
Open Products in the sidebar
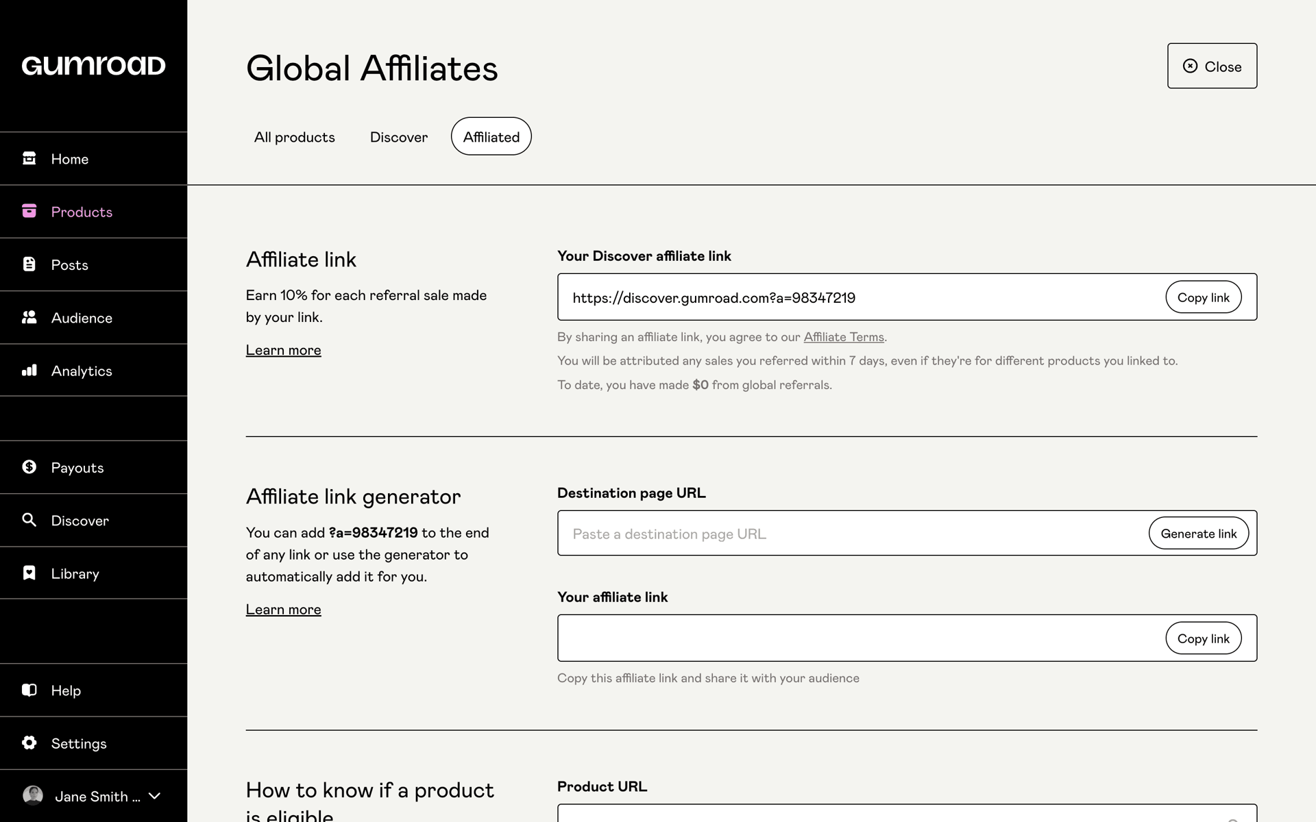tap(93, 212)
